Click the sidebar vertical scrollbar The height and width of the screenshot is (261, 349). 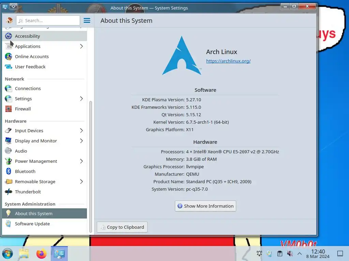[x=91, y=167]
